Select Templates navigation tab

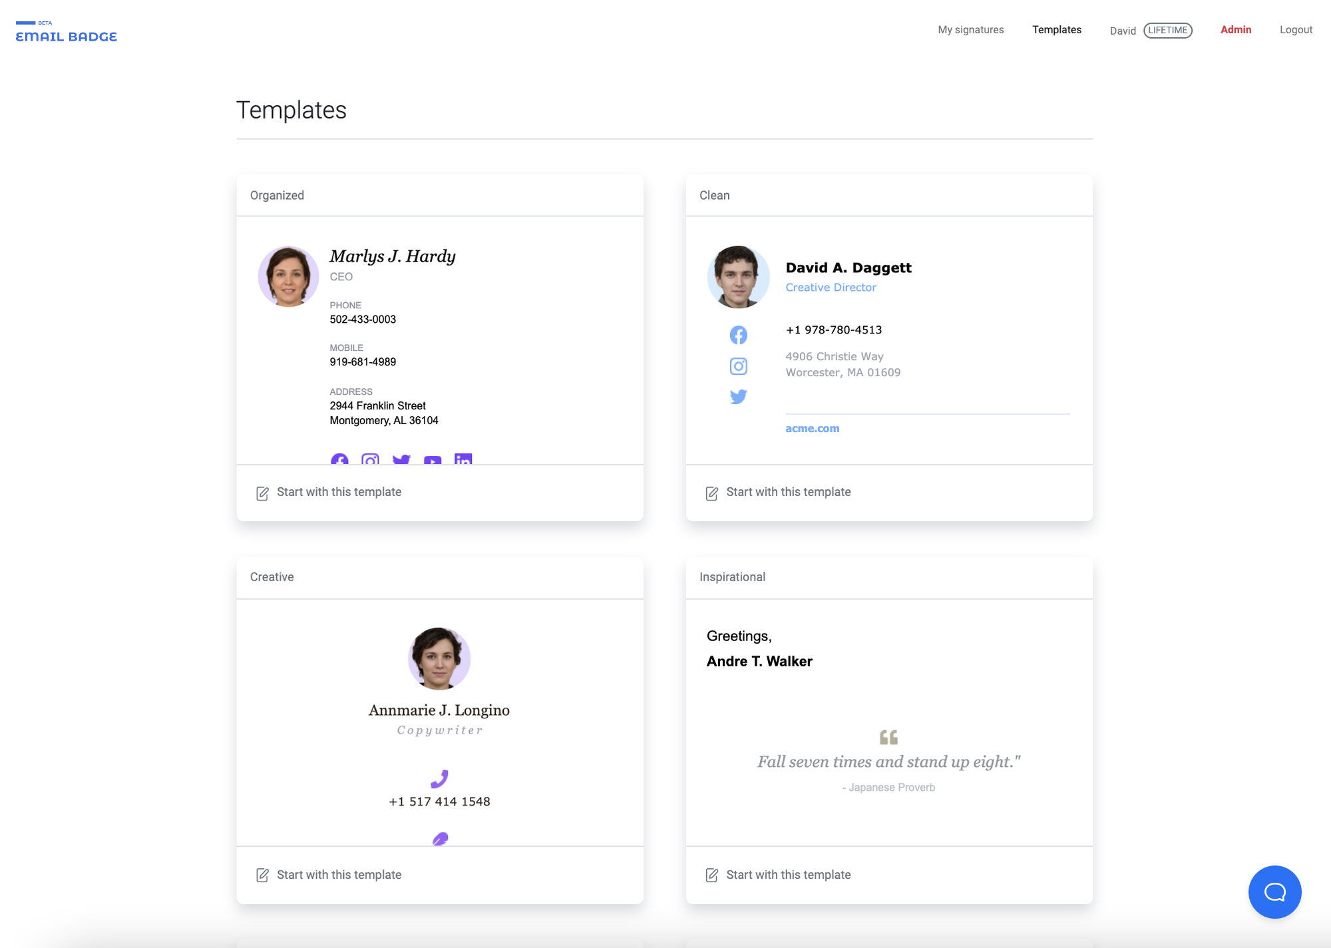click(1056, 29)
